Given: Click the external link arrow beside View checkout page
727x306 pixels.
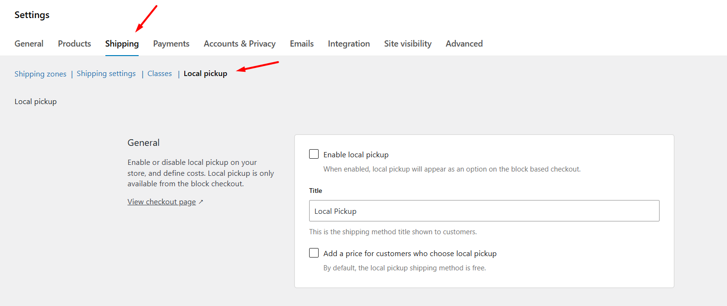Looking at the screenshot, I should [x=201, y=202].
